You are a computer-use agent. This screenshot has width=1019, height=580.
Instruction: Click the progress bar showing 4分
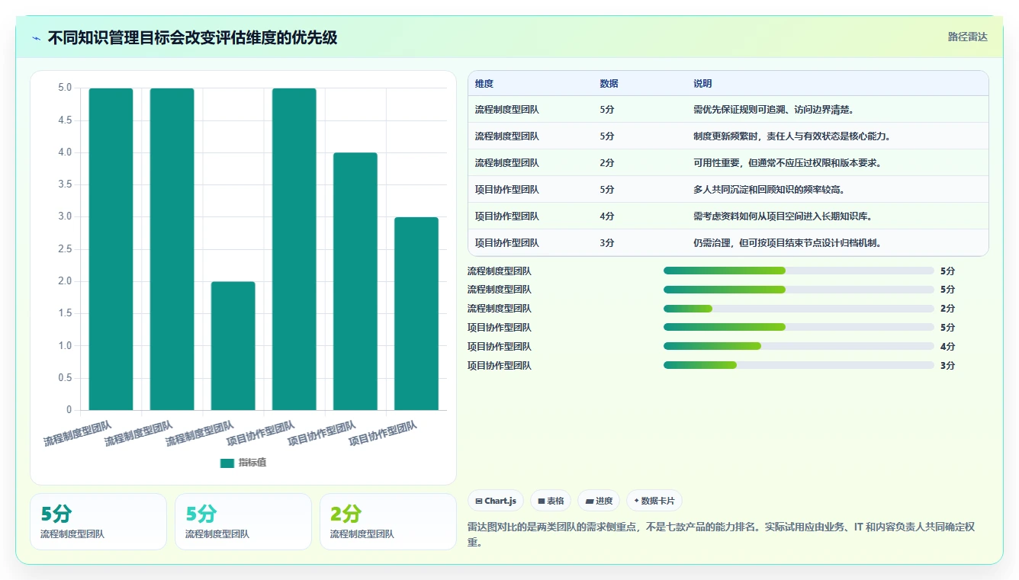(x=799, y=347)
